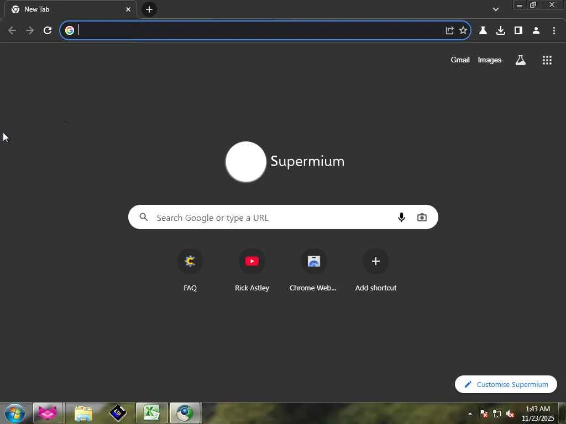Expand the tab search chevron

pyautogui.click(x=496, y=9)
